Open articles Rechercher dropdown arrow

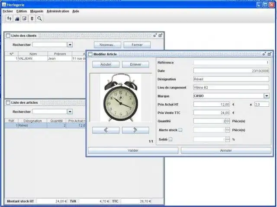pyautogui.click(x=70, y=111)
